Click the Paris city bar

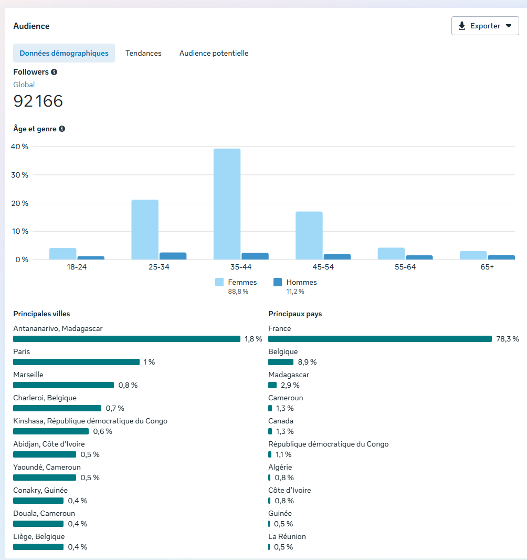pyautogui.click(x=76, y=362)
